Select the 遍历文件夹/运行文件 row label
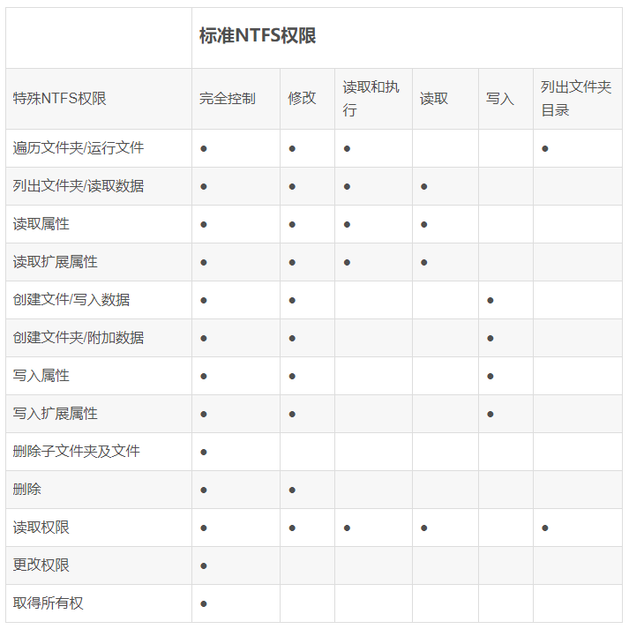The width and height of the screenshot is (629, 629). point(79,148)
